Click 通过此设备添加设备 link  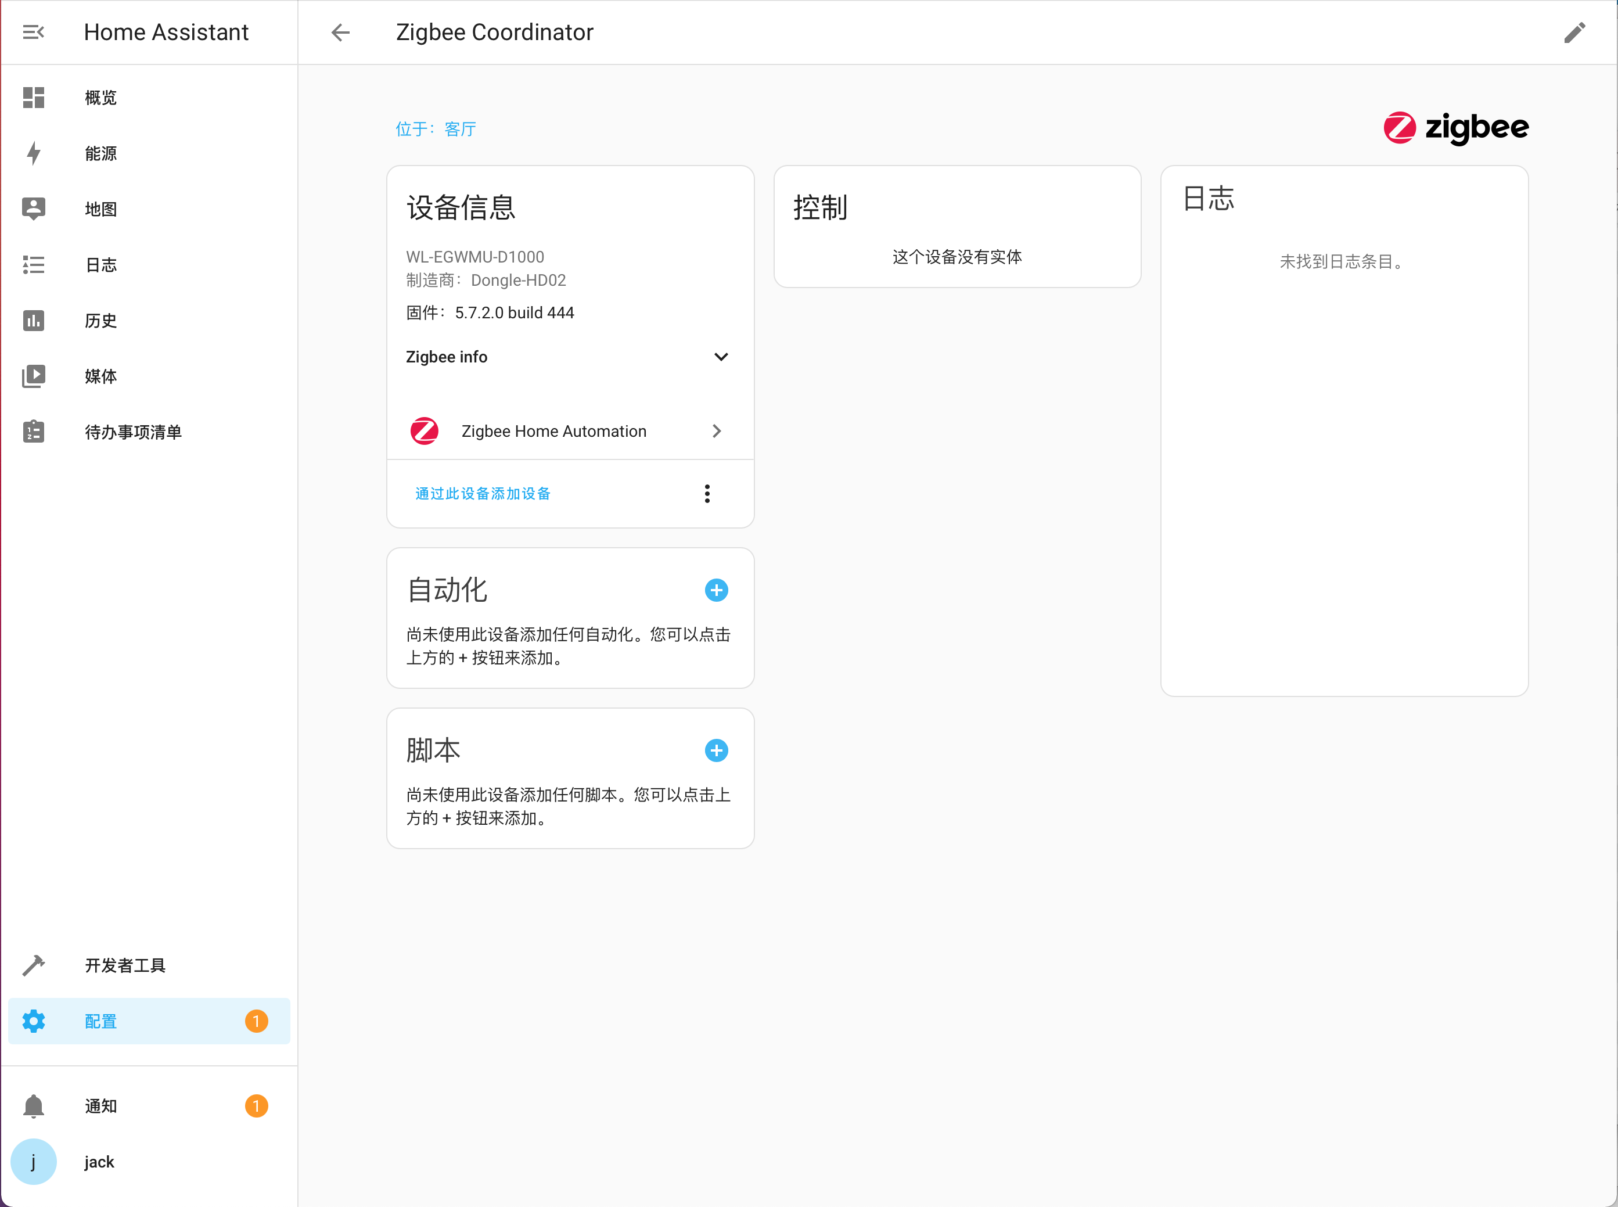click(483, 494)
